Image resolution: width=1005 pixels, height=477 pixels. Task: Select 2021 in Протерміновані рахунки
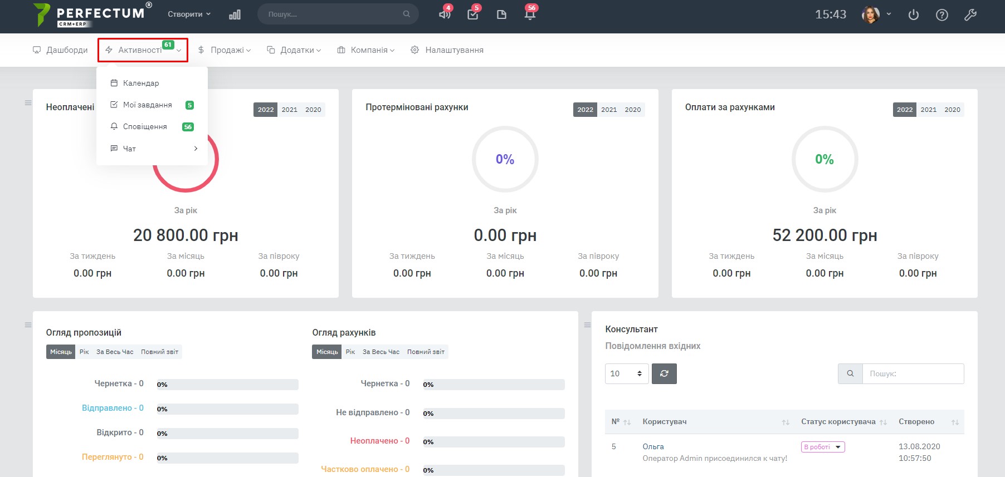click(x=609, y=110)
